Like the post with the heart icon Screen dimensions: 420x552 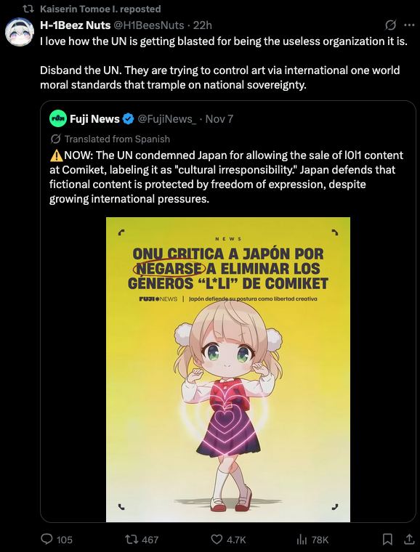pos(217,540)
